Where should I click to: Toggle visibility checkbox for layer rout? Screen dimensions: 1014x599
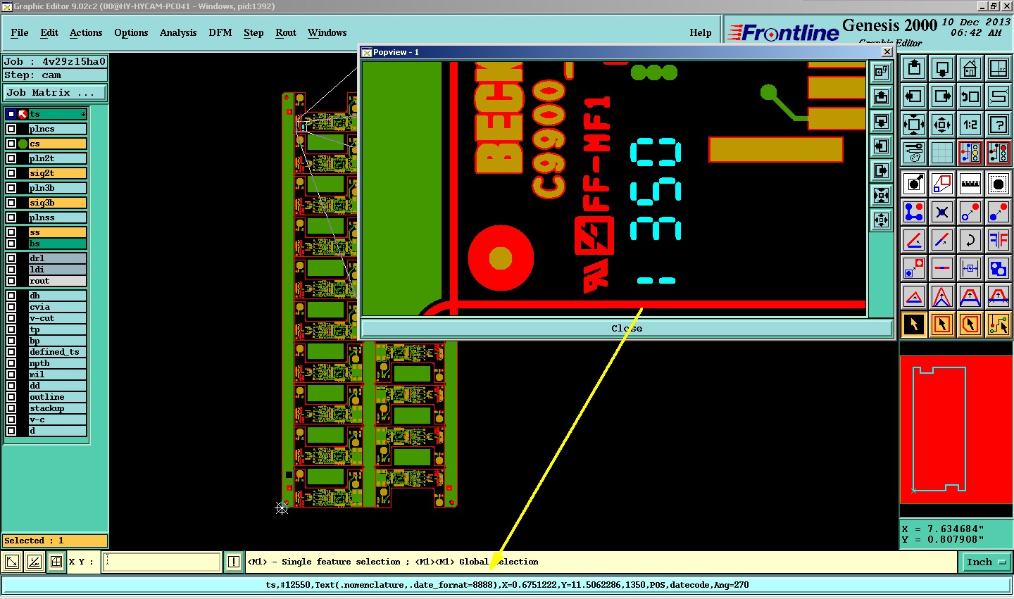pos(11,281)
